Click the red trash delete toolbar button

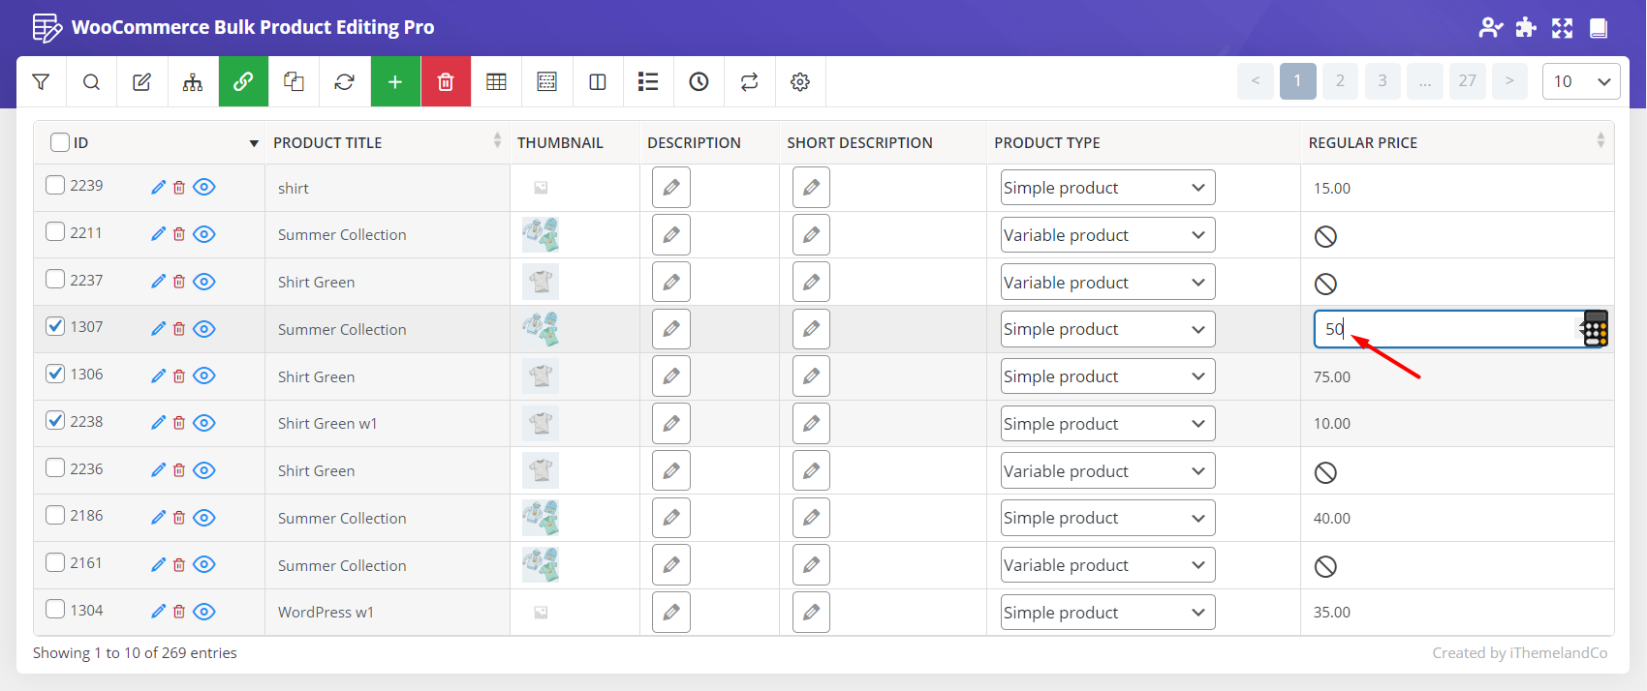point(446,82)
